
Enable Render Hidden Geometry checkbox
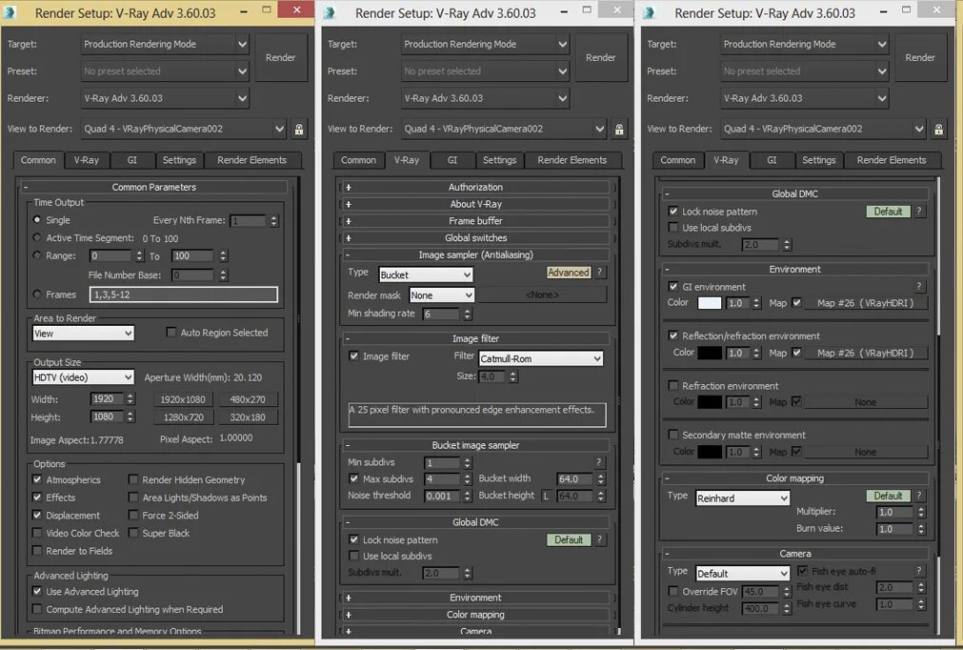pos(132,479)
